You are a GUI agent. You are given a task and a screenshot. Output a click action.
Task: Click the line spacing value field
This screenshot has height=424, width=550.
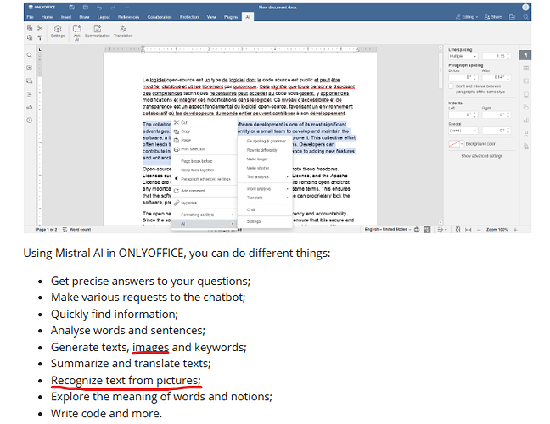[497, 56]
